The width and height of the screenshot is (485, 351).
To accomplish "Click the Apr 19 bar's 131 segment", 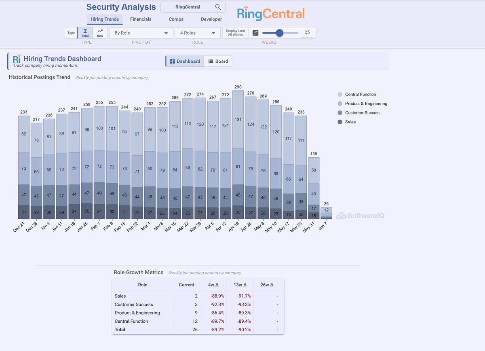I will pos(238,120).
